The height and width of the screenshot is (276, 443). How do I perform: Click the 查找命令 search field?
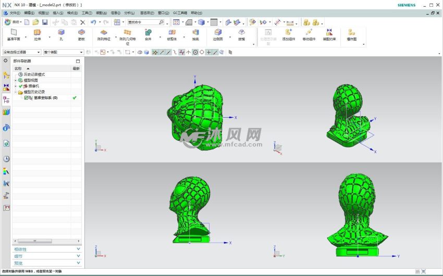(x=142, y=22)
